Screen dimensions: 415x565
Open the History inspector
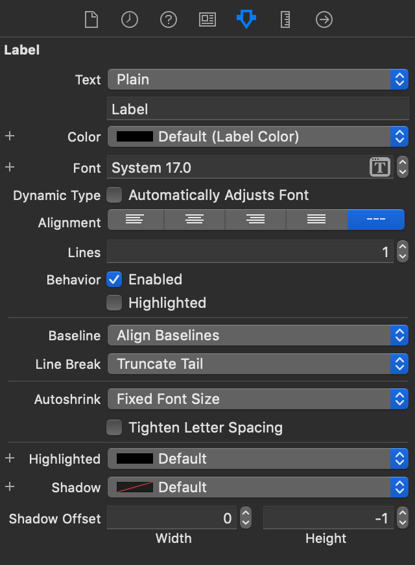point(129,19)
